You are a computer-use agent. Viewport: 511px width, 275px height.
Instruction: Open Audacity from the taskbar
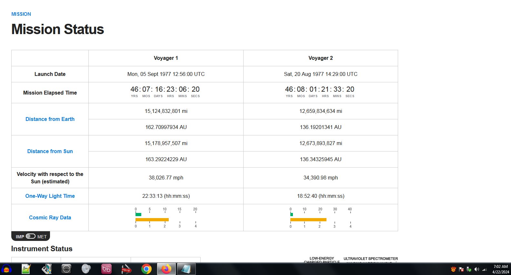(x=6, y=269)
